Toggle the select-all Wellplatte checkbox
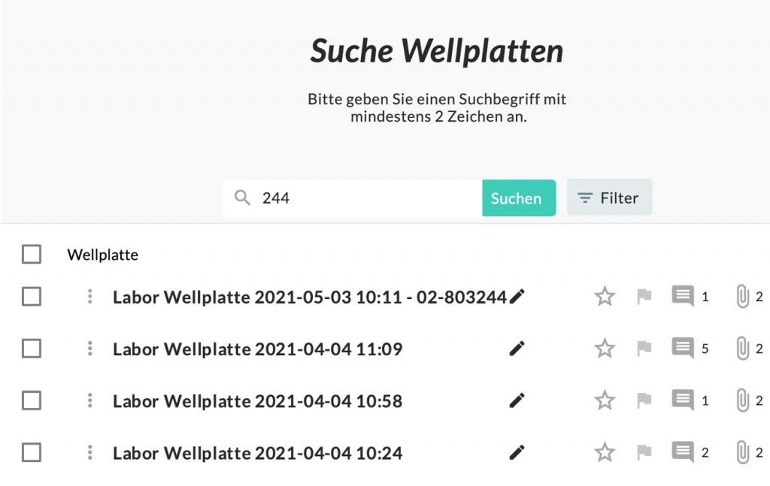Screen dimensions: 770x486 (x=32, y=255)
